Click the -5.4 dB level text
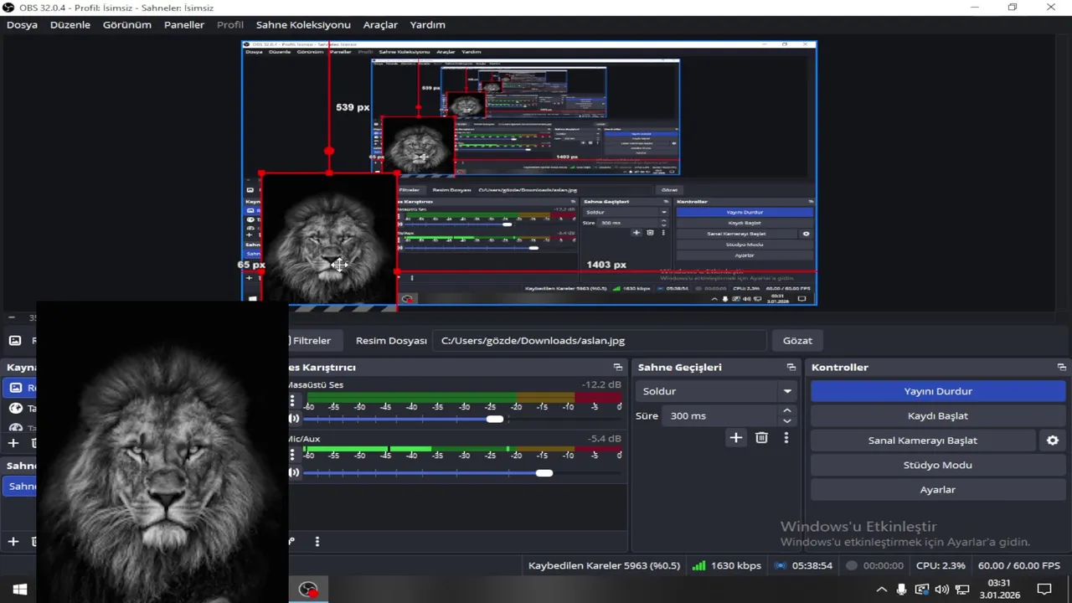The image size is (1072, 603). [x=604, y=439]
